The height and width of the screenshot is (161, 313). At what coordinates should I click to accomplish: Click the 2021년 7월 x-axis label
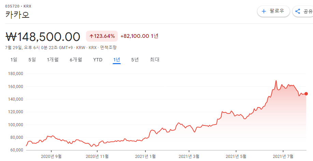coord(283,157)
